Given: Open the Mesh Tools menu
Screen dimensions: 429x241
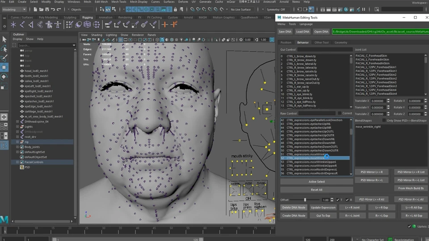Looking at the screenshot, I should pyautogui.click(x=118, y=2).
